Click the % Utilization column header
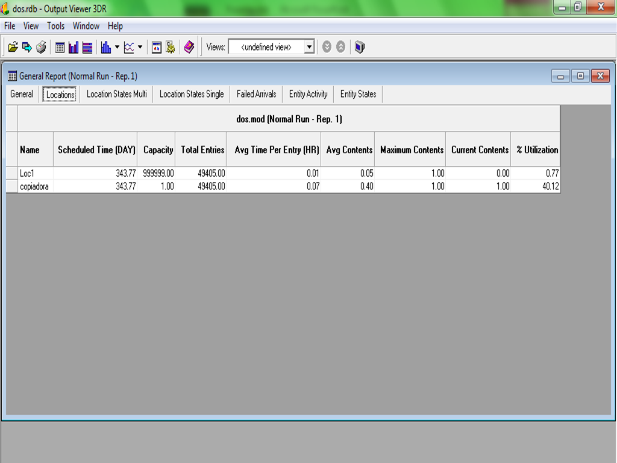617x463 pixels. click(536, 150)
